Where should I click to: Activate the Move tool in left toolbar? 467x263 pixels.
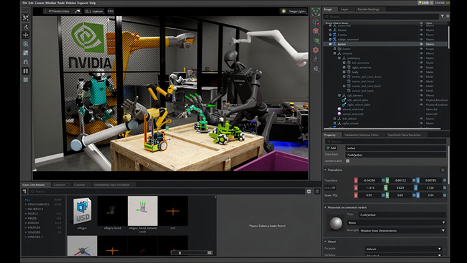[x=25, y=35]
